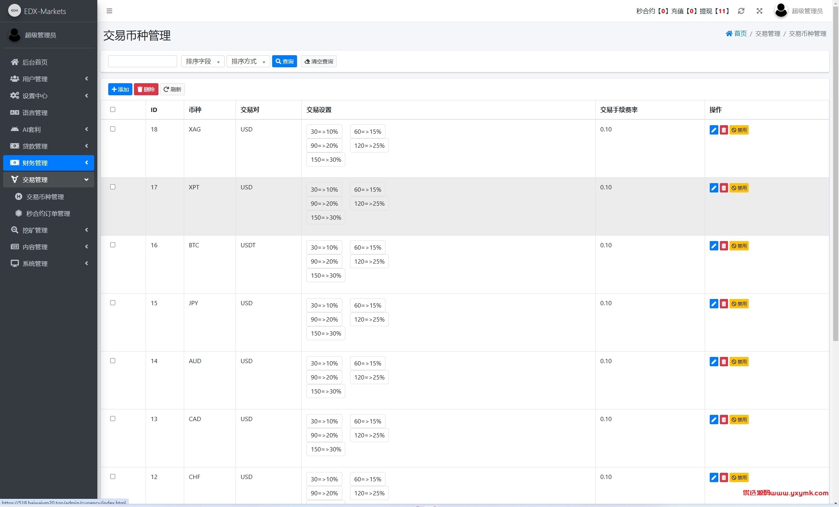Open 语言管理 in the sidebar
This screenshot has height=507, width=839.
tap(49, 113)
